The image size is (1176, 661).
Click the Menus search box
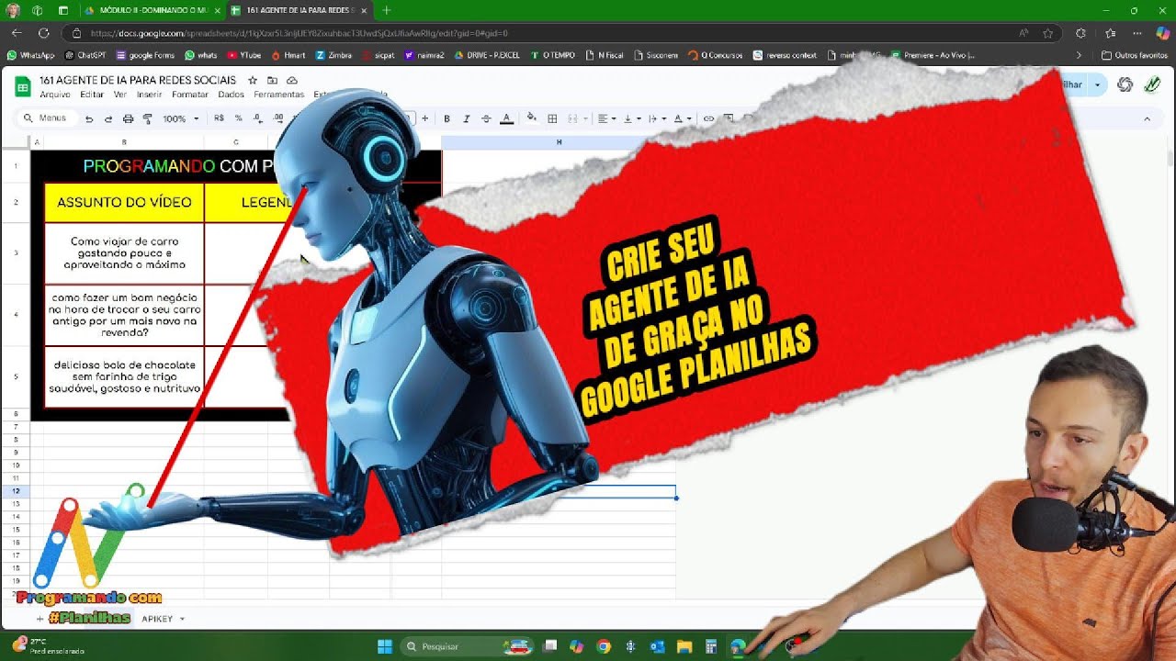[x=46, y=118]
